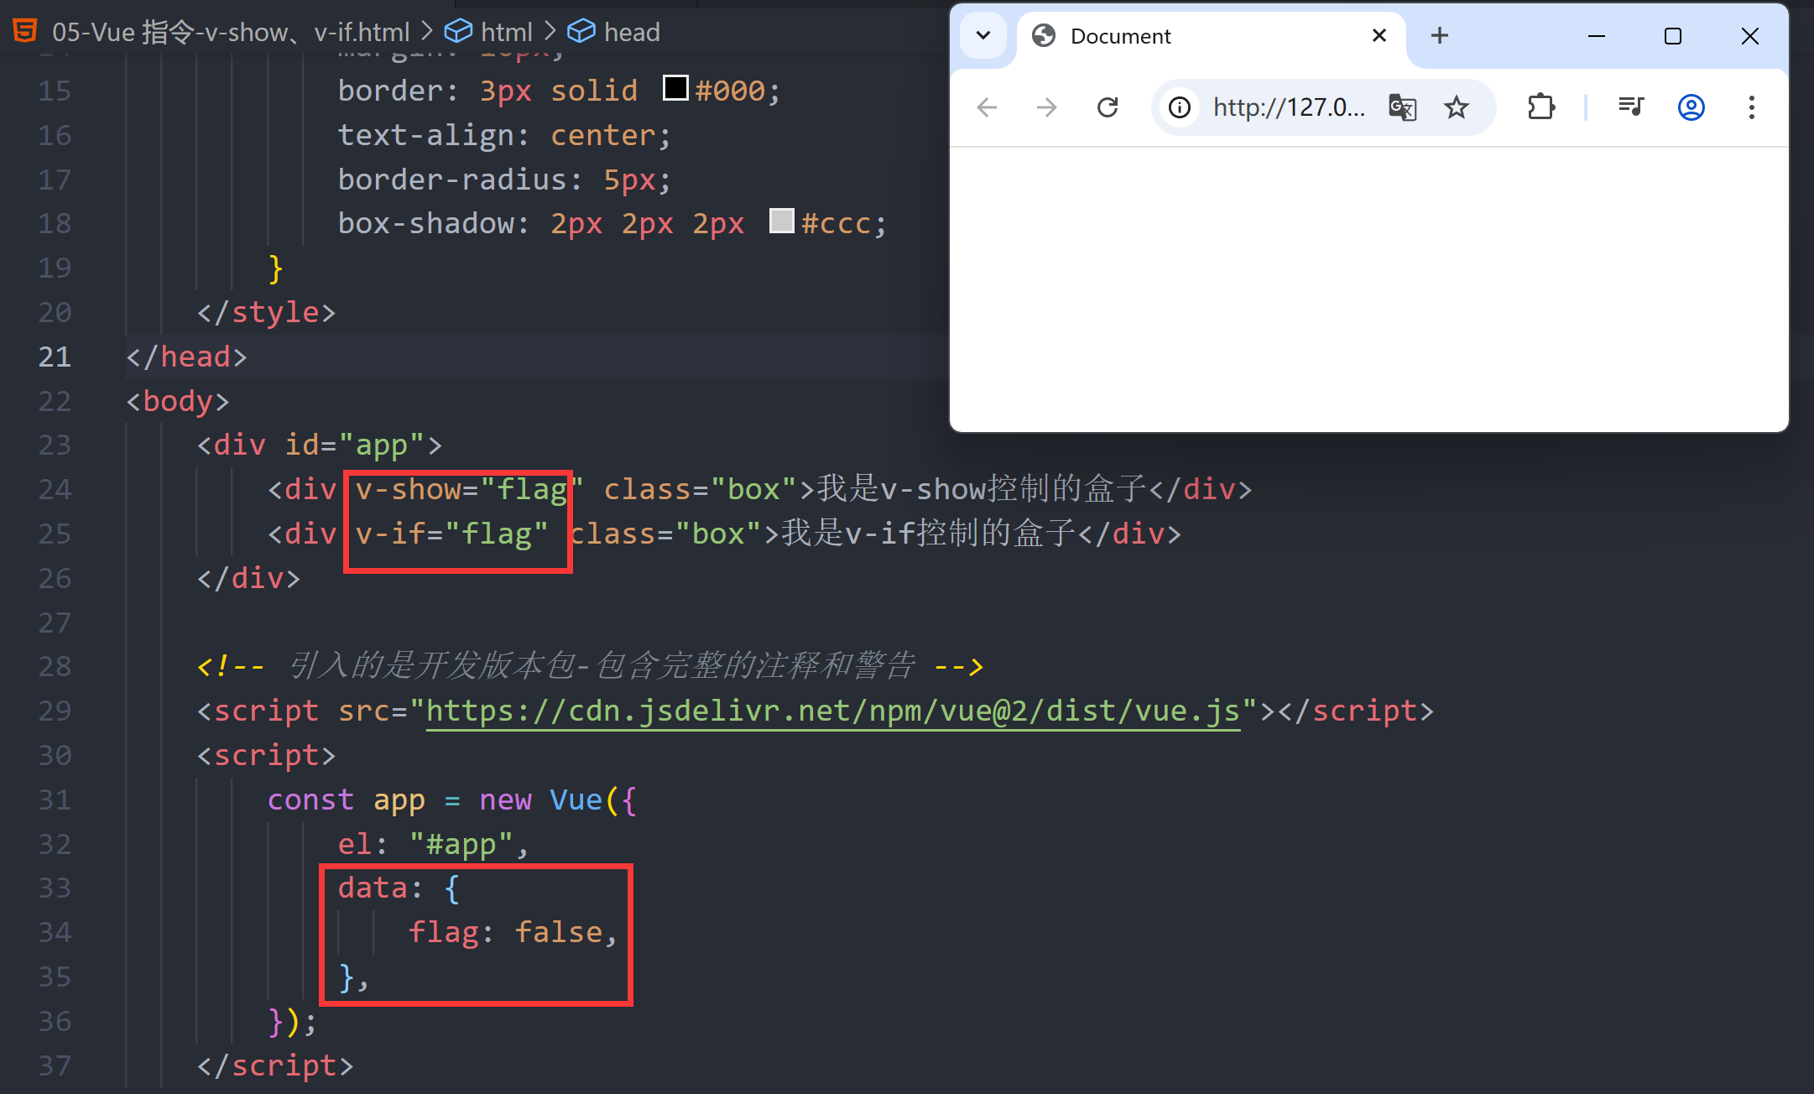Click on the 引入的是开发版本包 comment

[590, 666]
